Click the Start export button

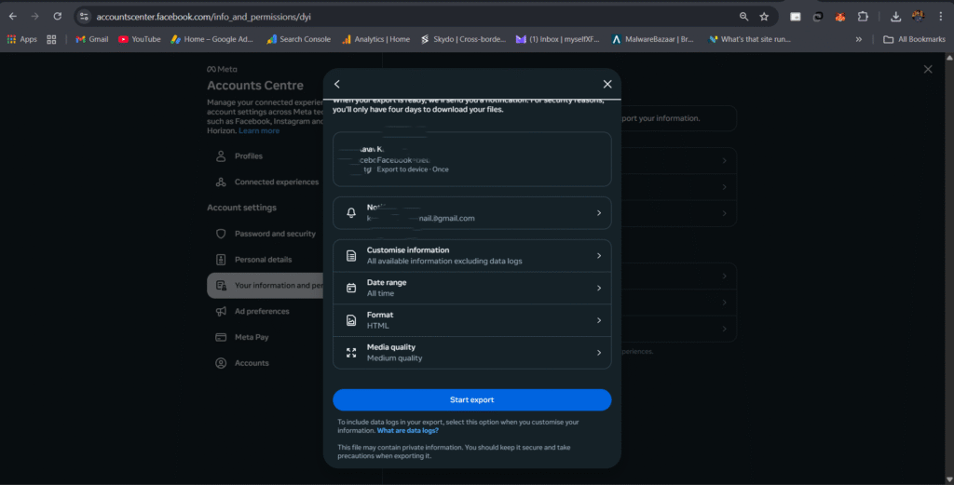[x=472, y=400]
